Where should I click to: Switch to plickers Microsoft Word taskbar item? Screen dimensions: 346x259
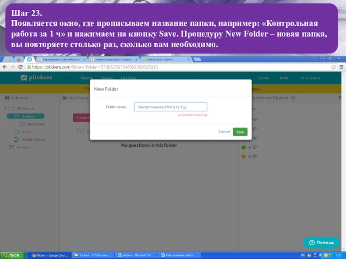click(x=136, y=255)
